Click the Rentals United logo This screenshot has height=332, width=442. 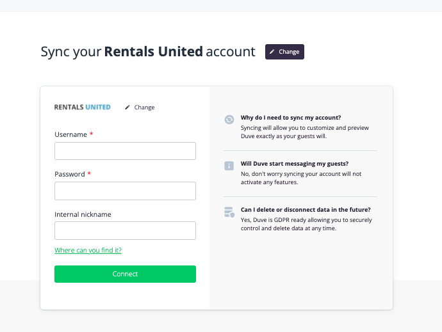click(82, 107)
